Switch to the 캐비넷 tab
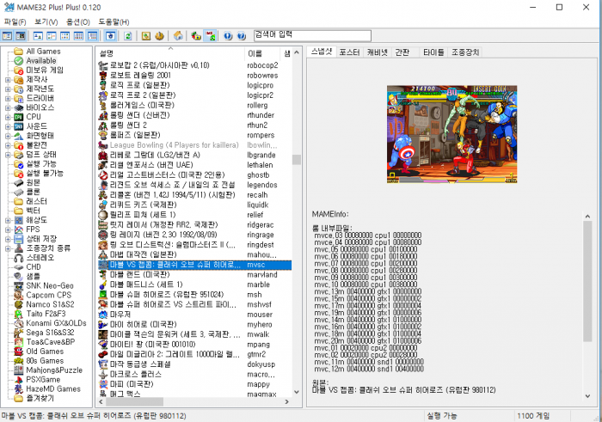Screen dimensions: 602x422 pyautogui.click(x=377, y=52)
